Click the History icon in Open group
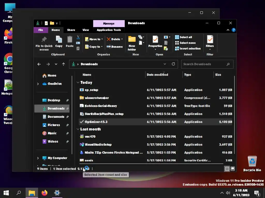The height and width of the screenshot is (198, 265). 166,48
